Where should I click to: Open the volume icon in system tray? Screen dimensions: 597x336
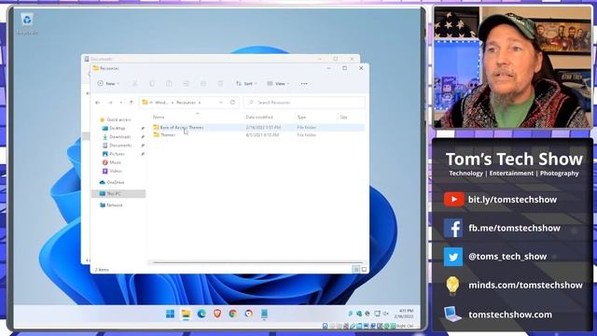click(x=385, y=314)
